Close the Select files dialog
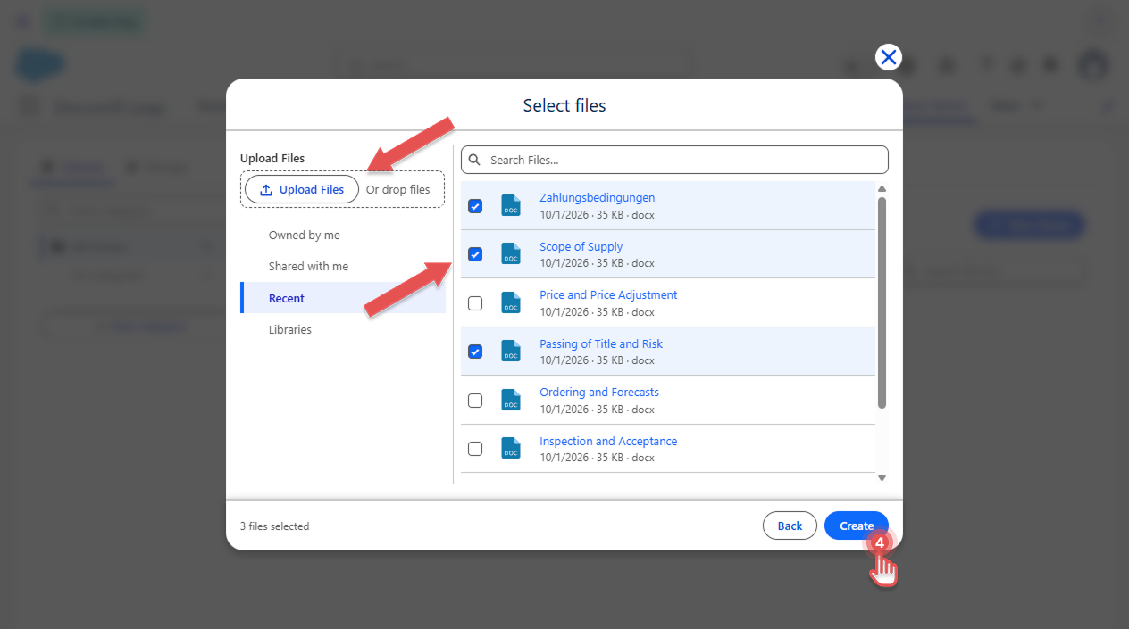 (888, 58)
